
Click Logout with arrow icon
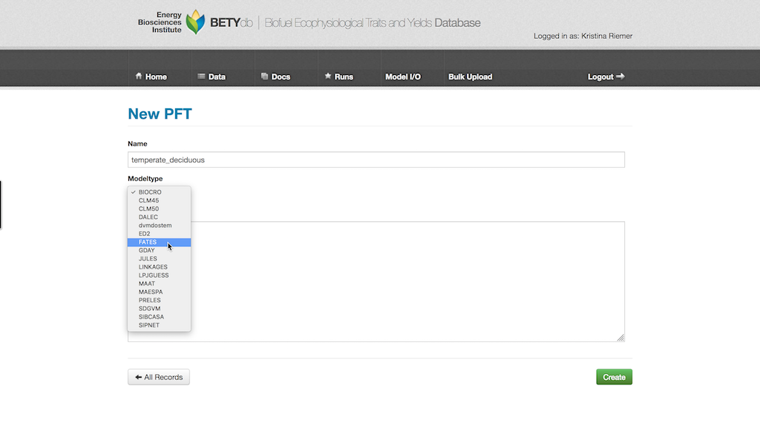[x=606, y=76]
